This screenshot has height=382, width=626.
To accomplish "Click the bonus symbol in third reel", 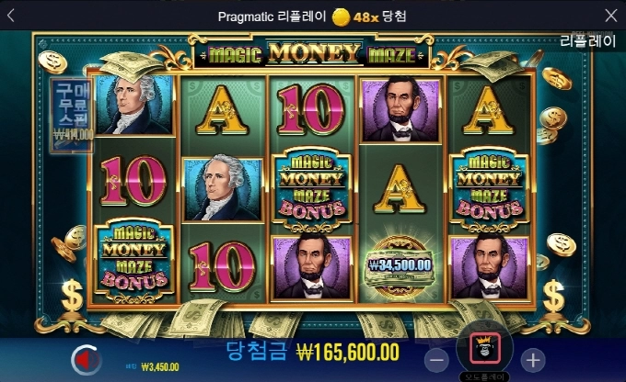I will tap(312, 189).
